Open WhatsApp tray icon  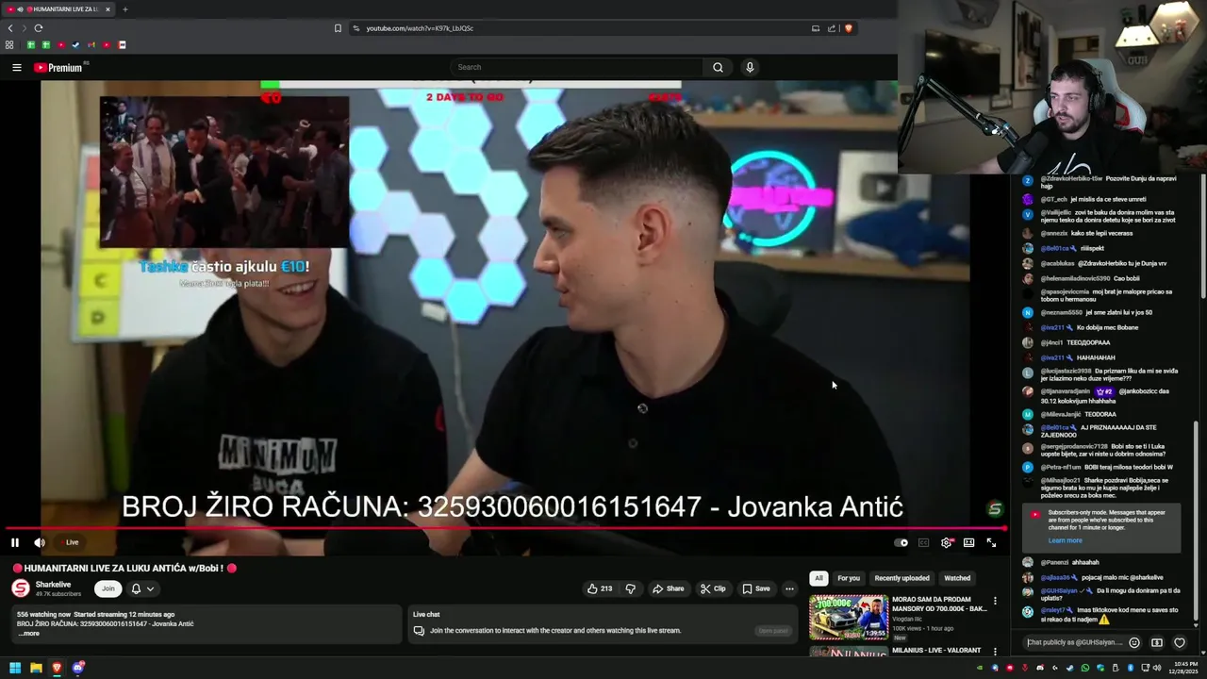(1085, 668)
